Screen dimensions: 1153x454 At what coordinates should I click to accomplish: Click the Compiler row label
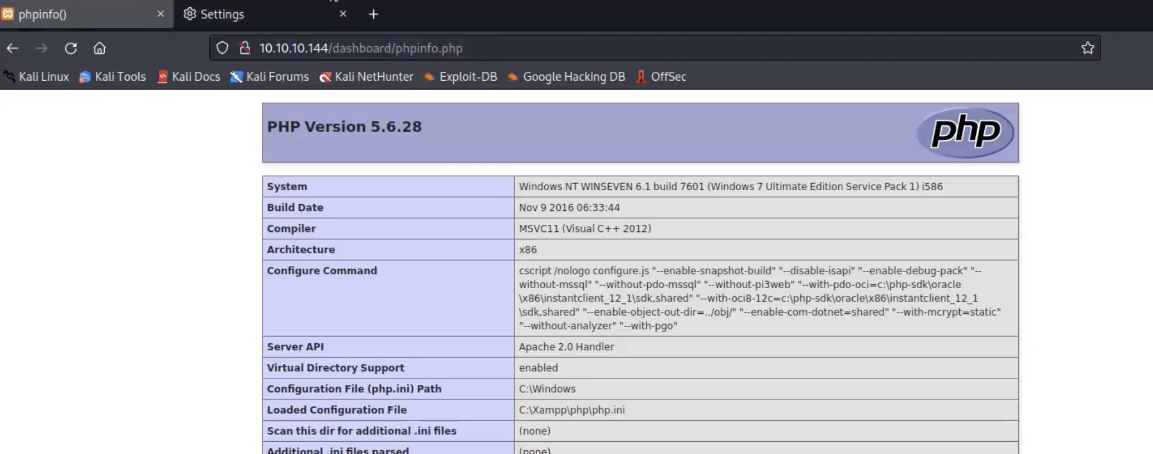tap(291, 229)
